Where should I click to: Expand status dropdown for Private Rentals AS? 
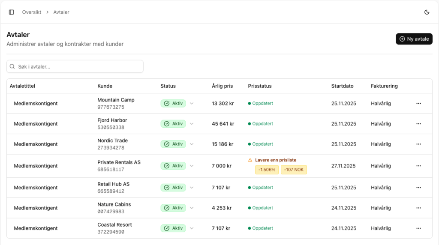[x=192, y=166]
